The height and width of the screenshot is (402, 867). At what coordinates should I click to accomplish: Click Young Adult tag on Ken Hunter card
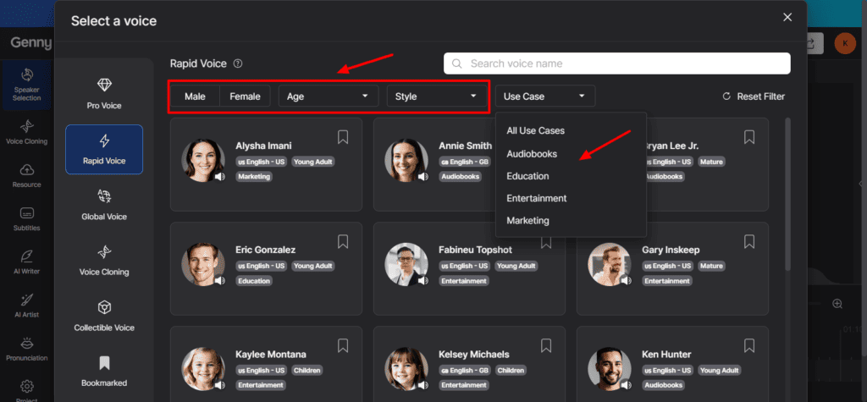[719, 371]
